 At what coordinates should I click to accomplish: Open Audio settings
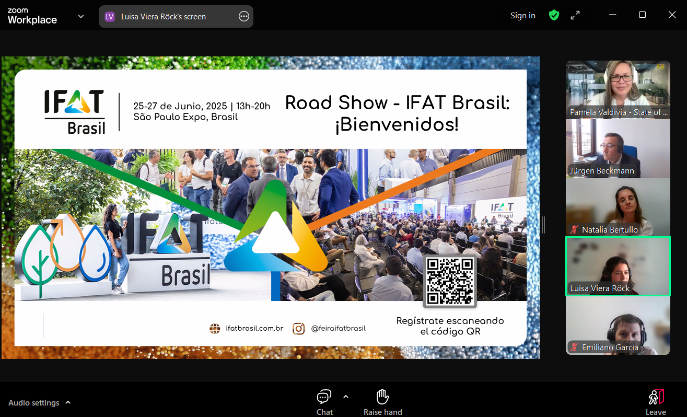34,403
